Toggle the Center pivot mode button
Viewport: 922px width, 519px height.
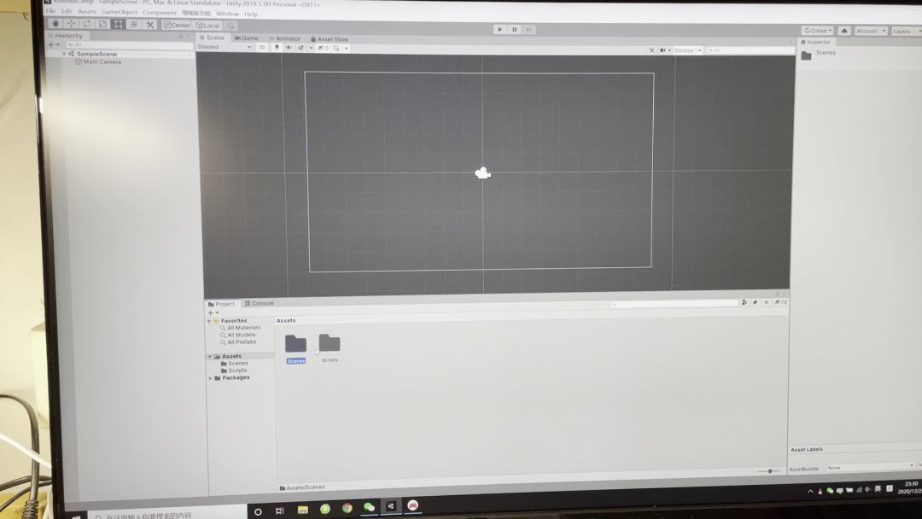178,25
